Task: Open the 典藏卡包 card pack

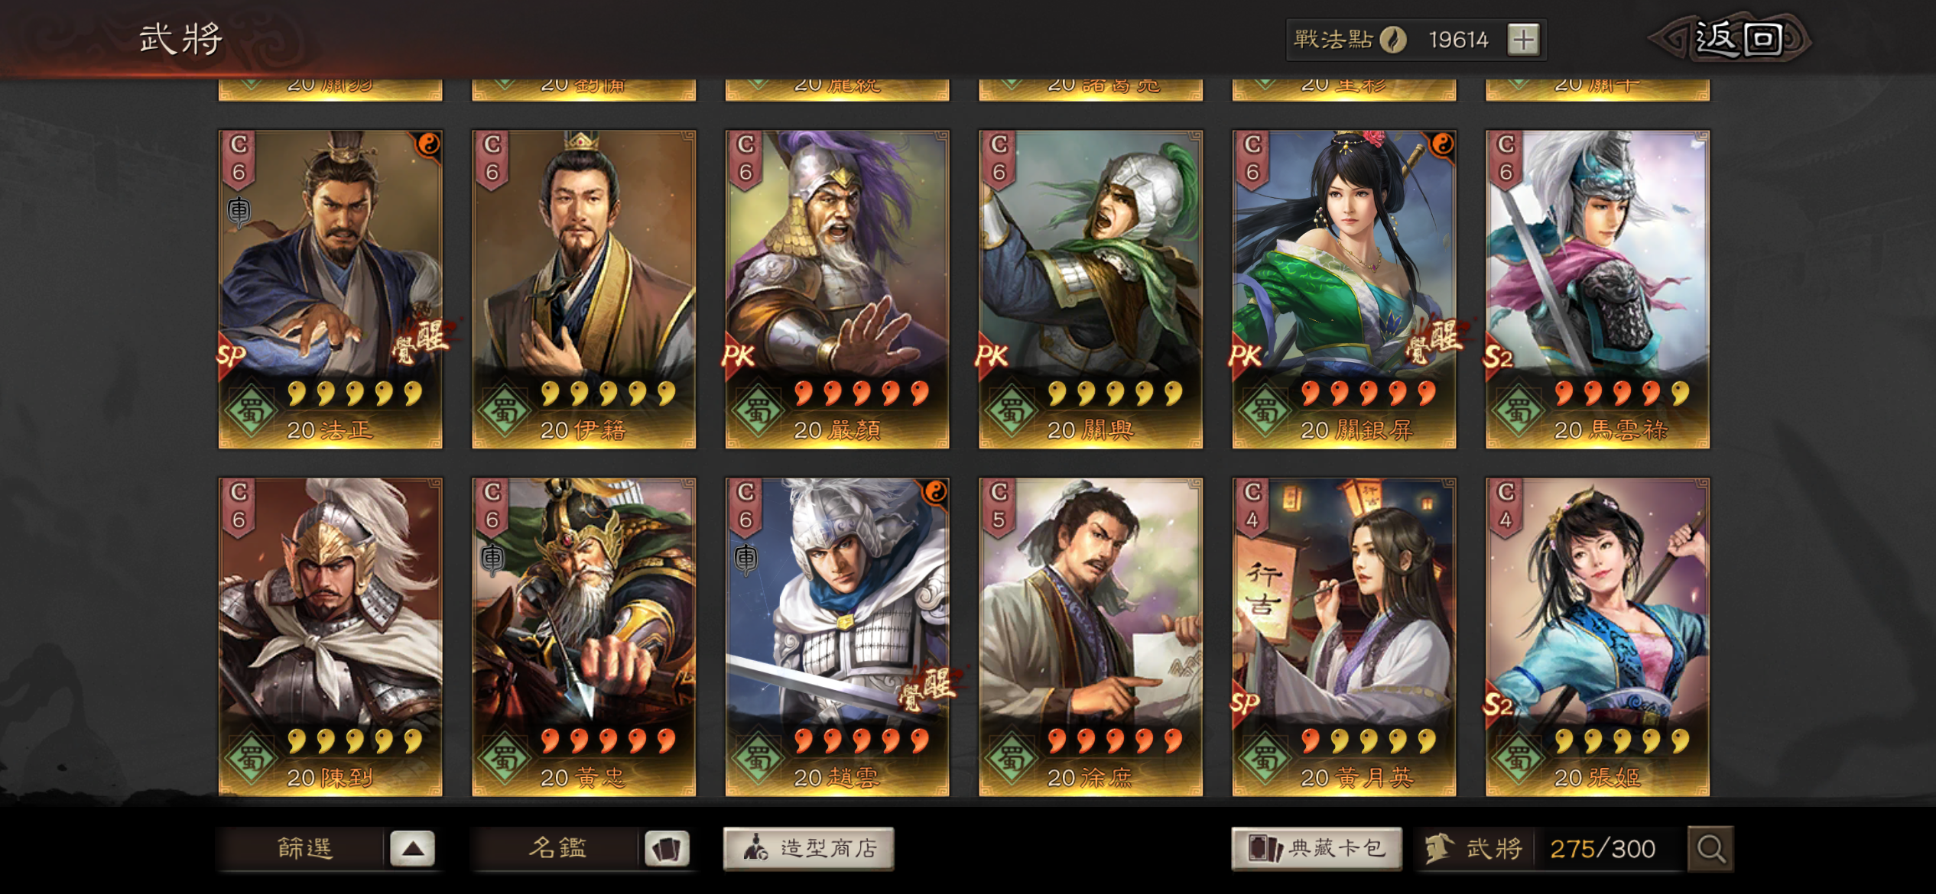Action: click(x=1317, y=848)
